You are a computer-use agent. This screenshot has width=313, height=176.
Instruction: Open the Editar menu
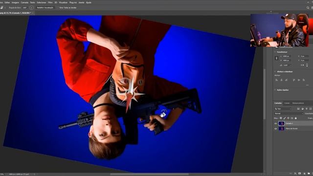click(7, 2)
